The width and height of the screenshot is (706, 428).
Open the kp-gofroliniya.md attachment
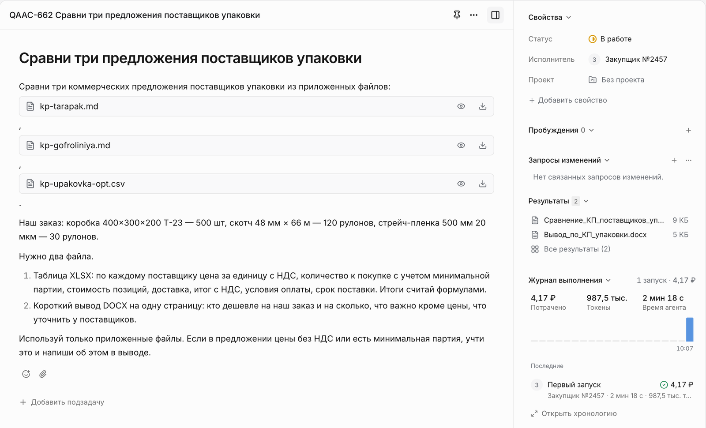click(x=256, y=145)
